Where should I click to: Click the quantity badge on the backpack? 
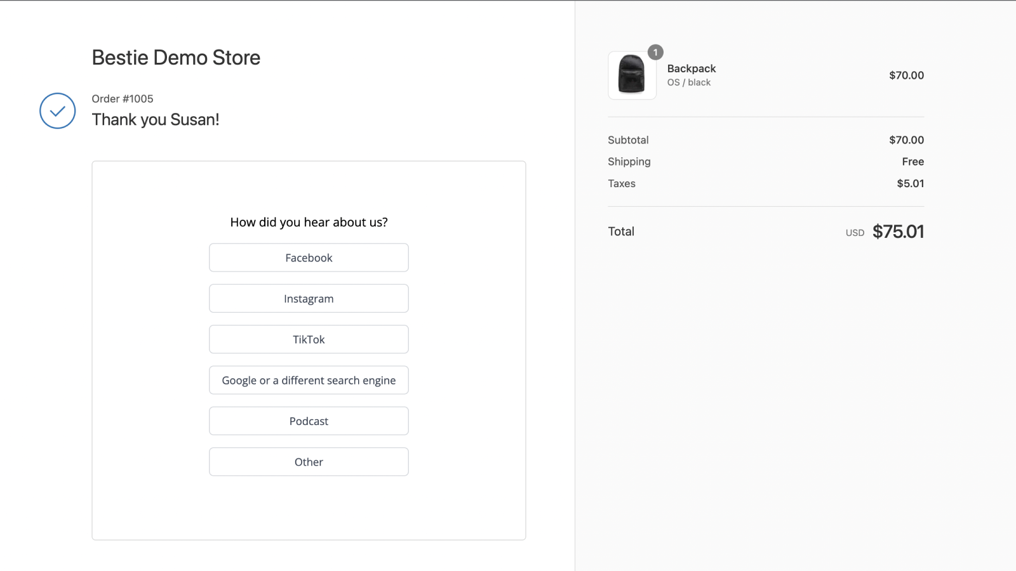(x=655, y=53)
